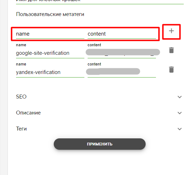Image resolution: width=188 pixels, height=175 pixels.
Task: Click the ПРИМЕНИТЬ button
Action: pos(100,144)
